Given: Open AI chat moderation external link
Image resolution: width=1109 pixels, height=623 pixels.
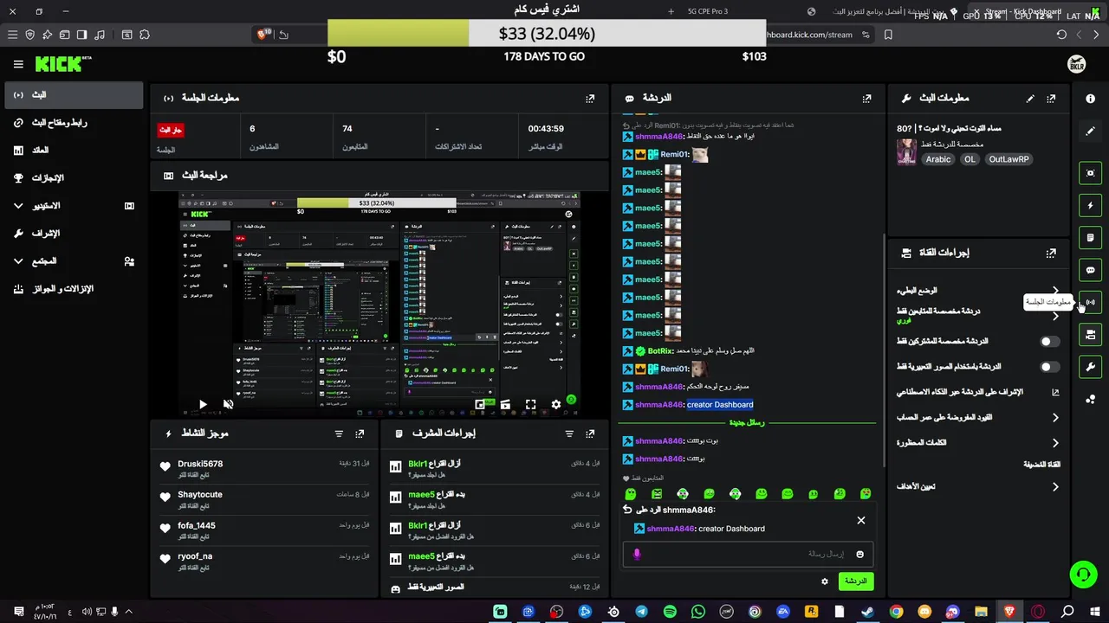Looking at the screenshot, I should coord(1055,392).
